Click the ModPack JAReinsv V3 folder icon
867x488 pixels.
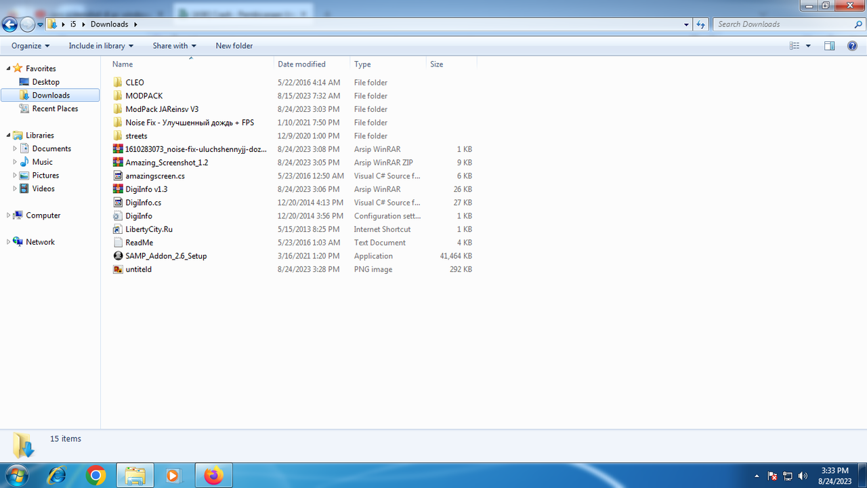(x=119, y=109)
